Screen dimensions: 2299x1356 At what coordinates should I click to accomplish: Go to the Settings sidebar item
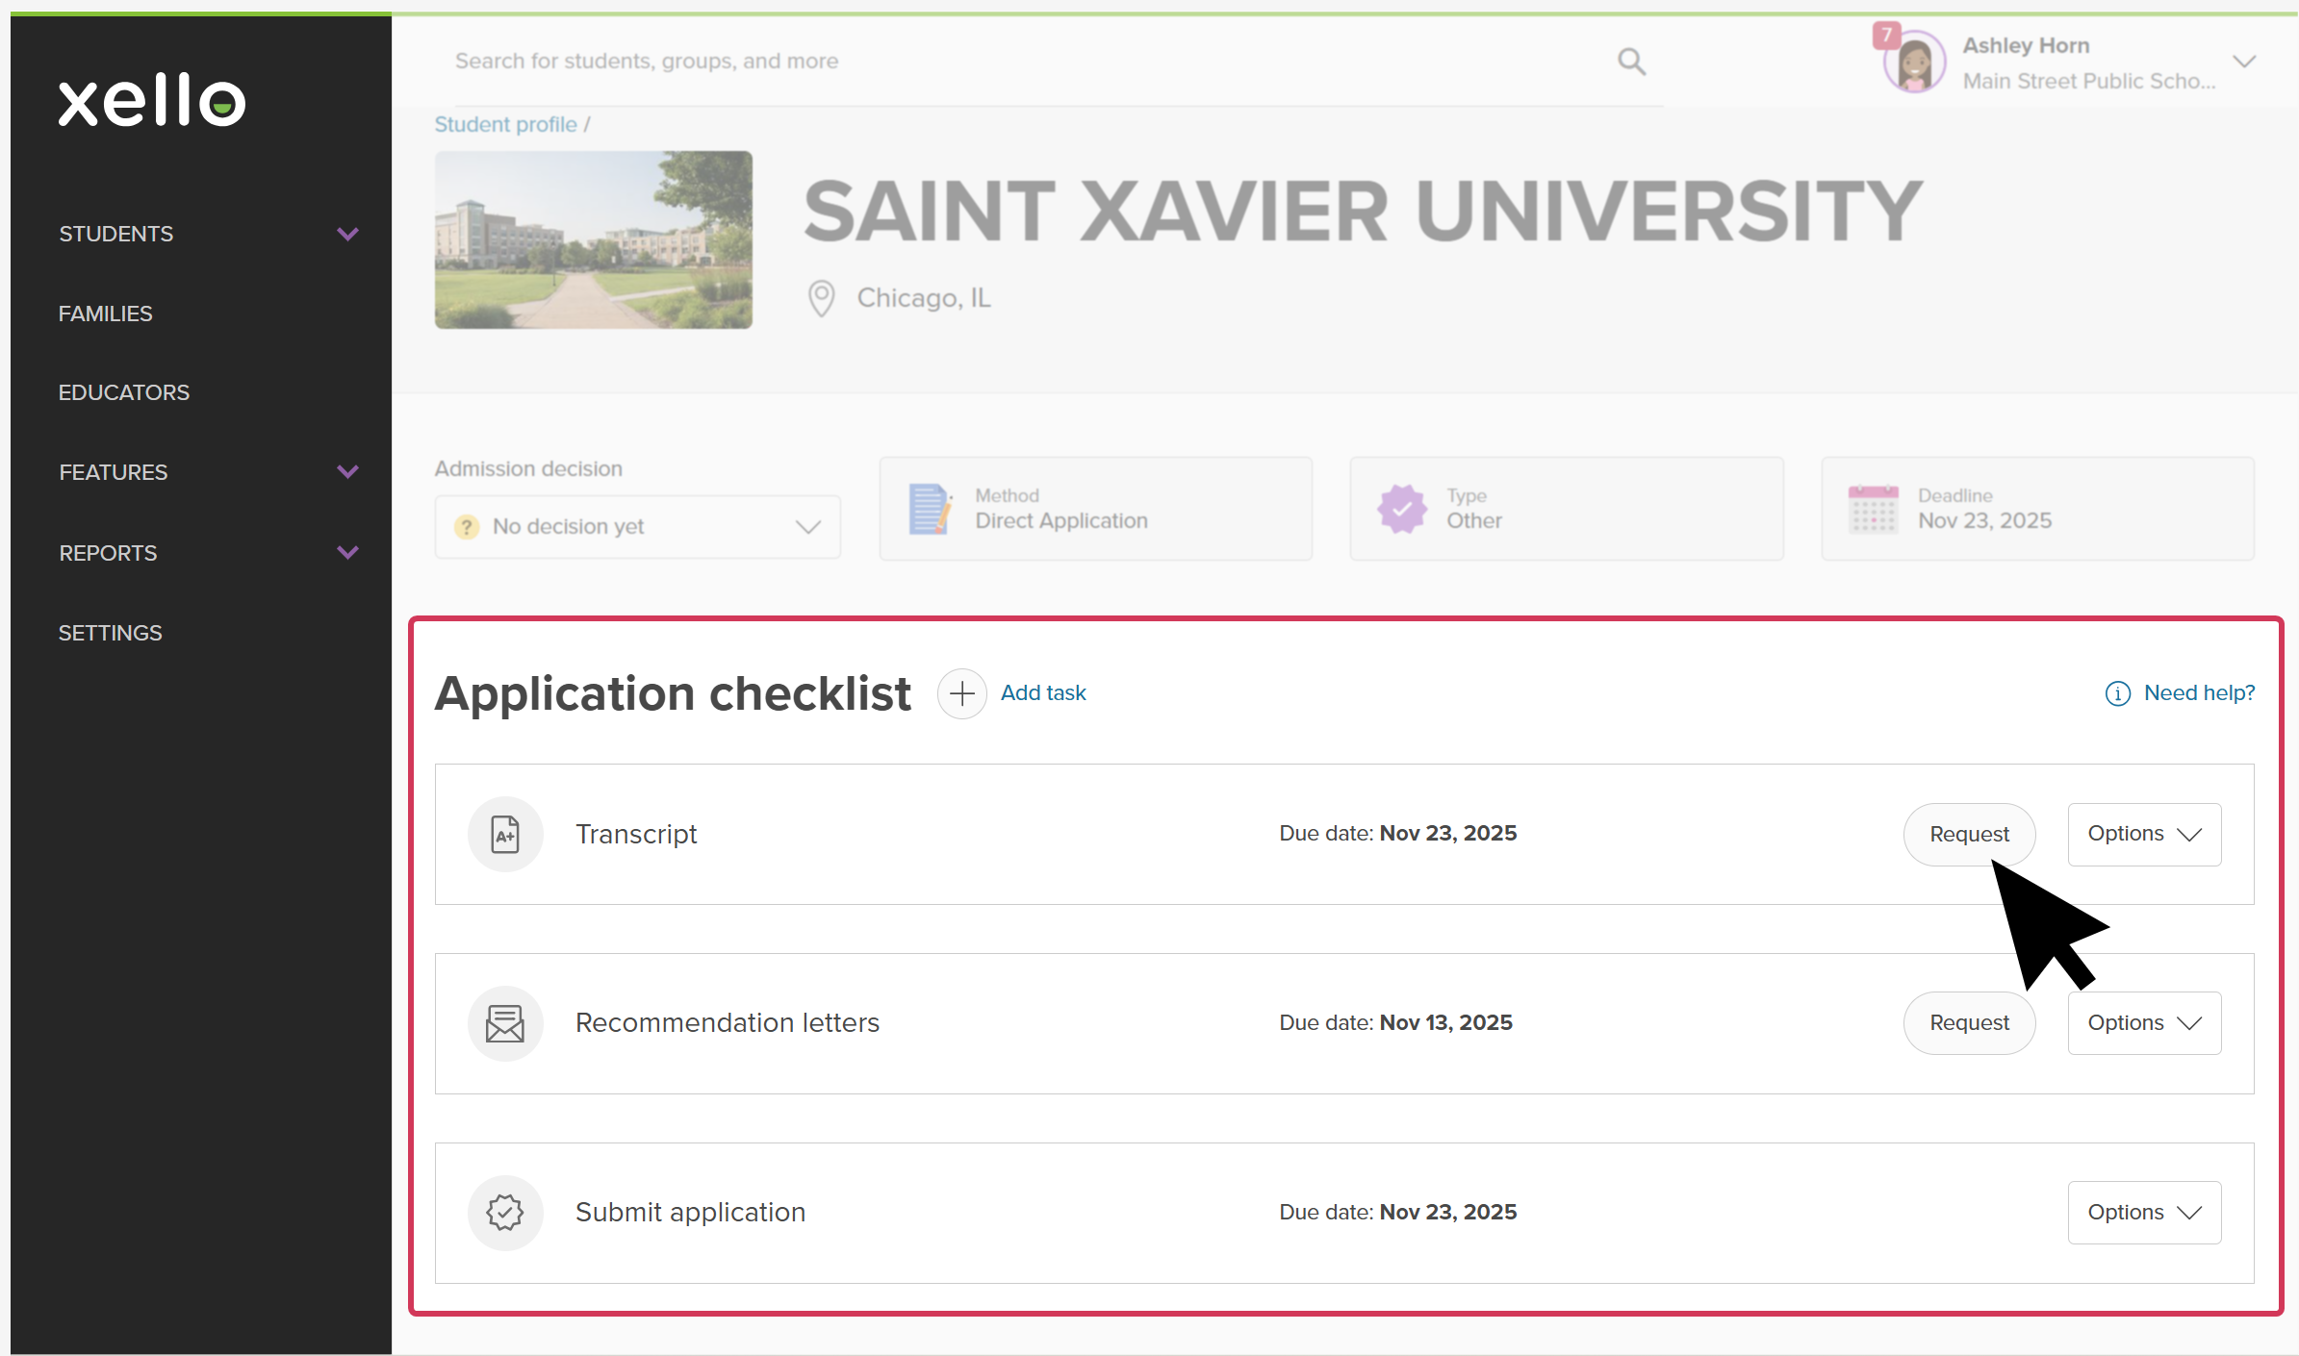tap(111, 633)
